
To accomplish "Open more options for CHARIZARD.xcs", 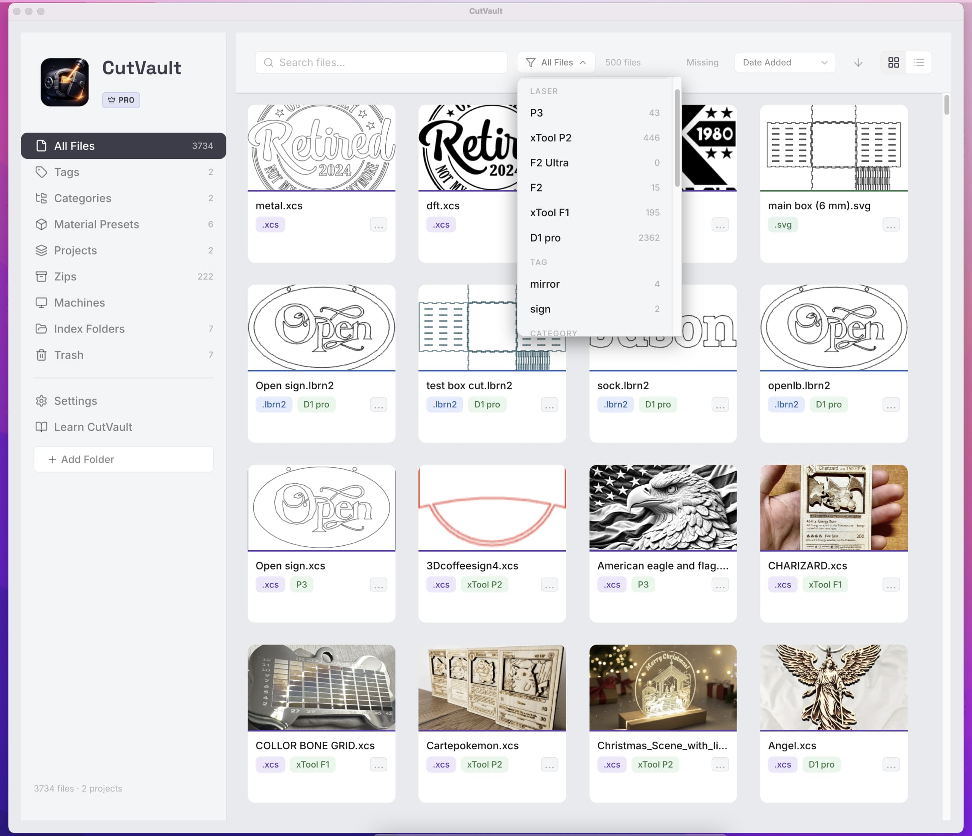I will pyautogui.click(x=891, y=585).
